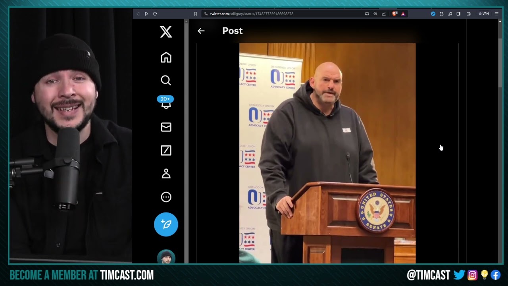Viewport: 508px width, 286px height.
Task: Go back with the Post arrow
Action: pos(201,31)
